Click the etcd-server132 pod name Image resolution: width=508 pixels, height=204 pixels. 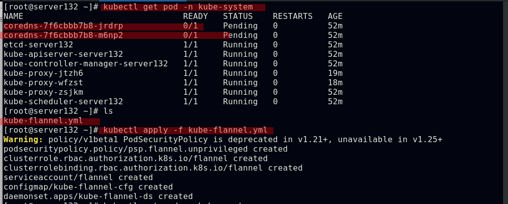38,45
